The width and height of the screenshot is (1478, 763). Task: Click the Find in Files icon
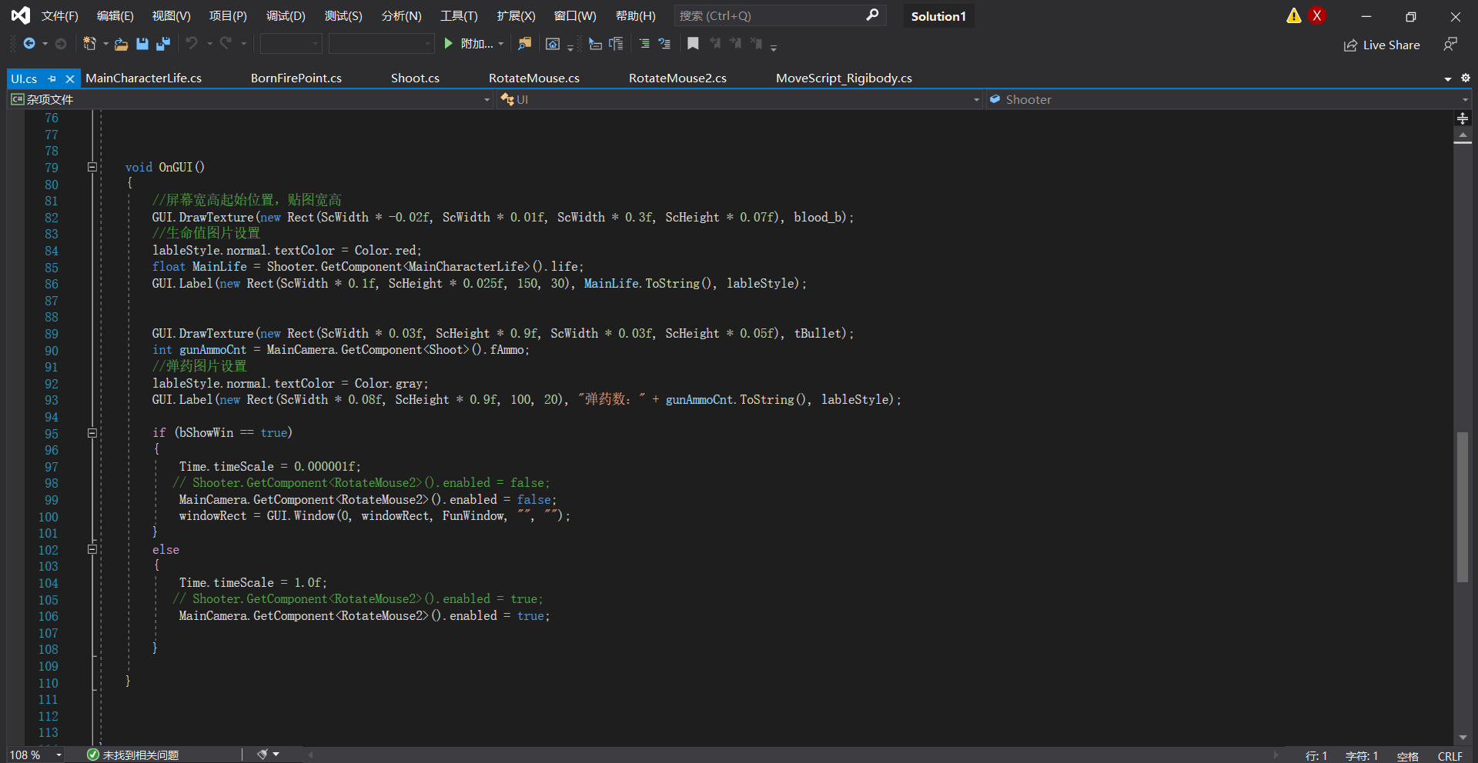(524, 44)
